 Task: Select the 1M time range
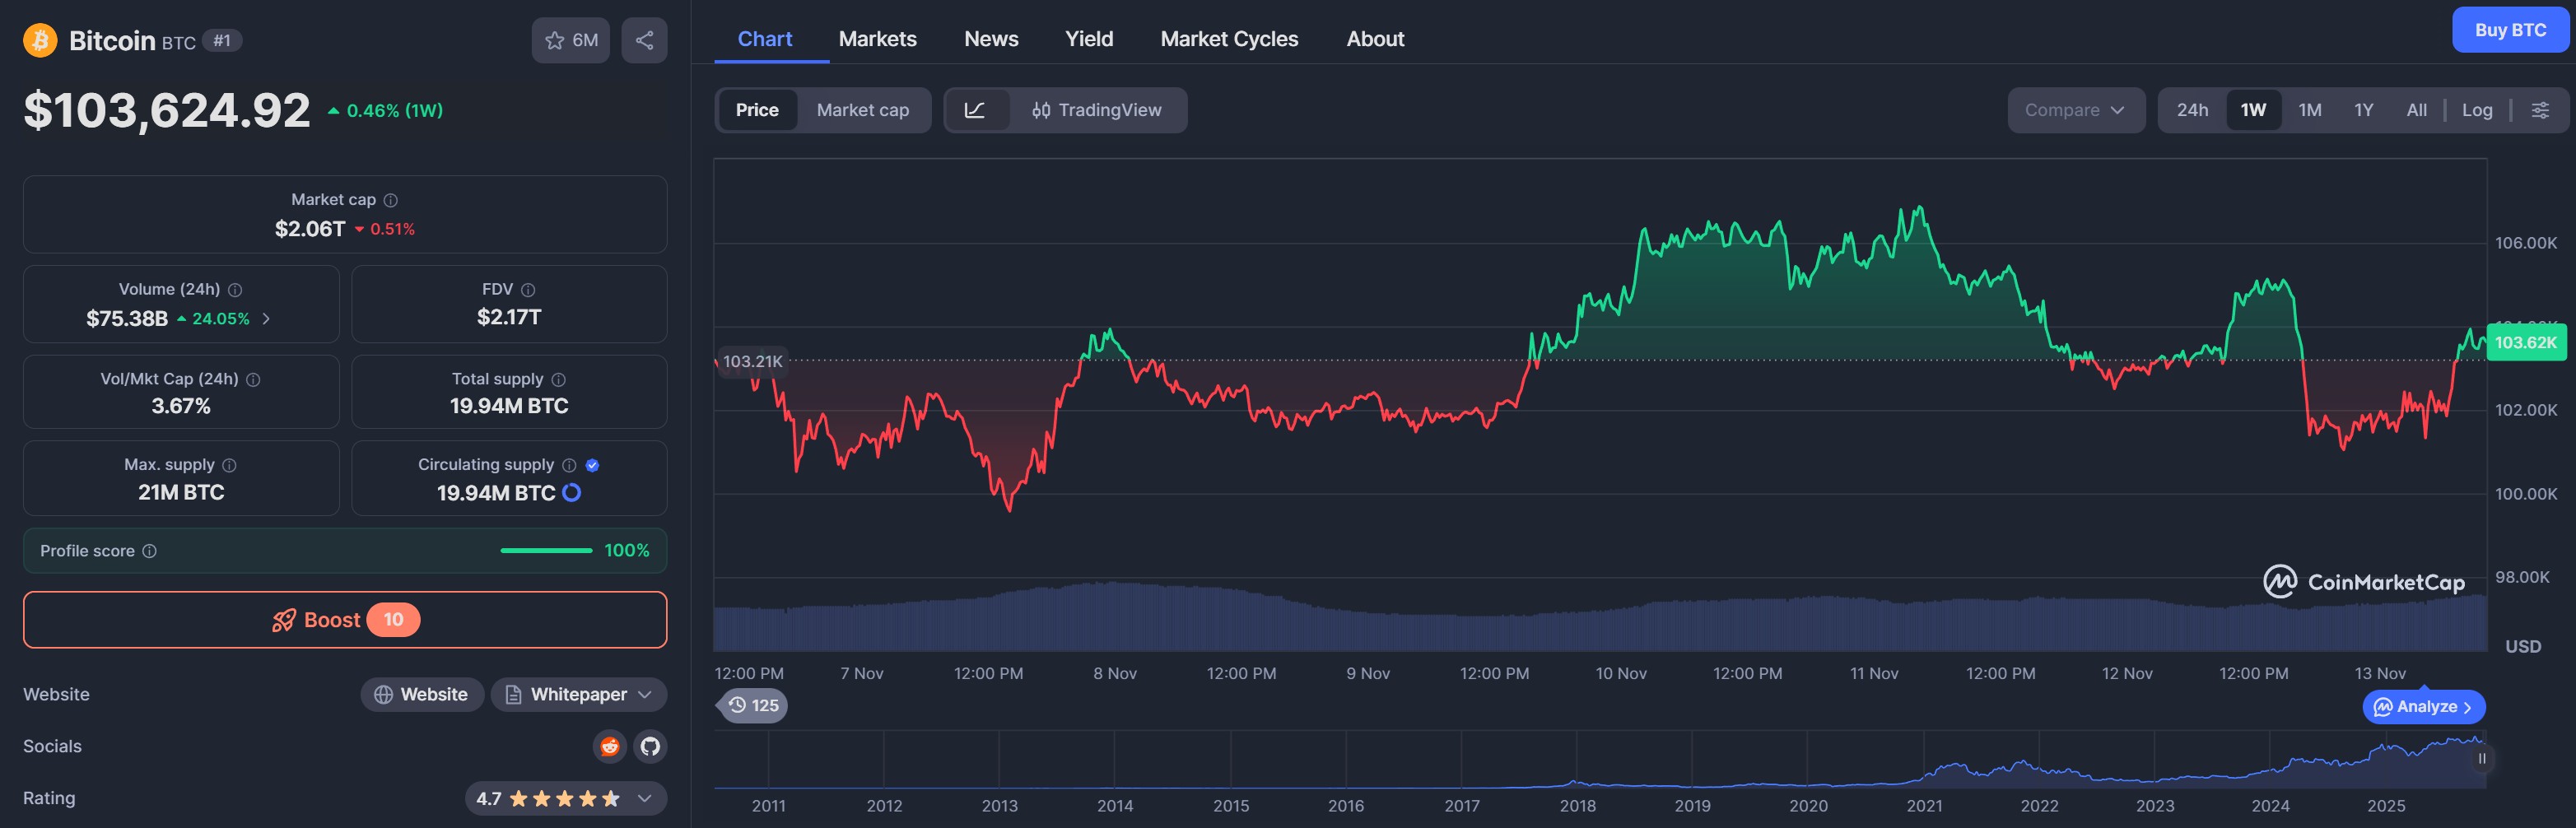tap(2309, 110)
